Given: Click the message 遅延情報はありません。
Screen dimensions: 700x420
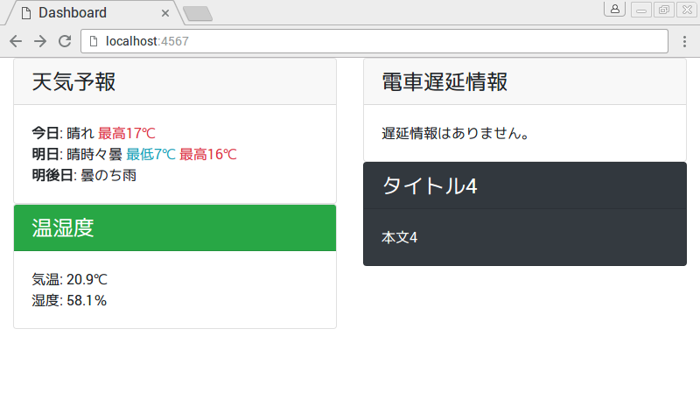Looking at the screenshot, I should (456, 133).
